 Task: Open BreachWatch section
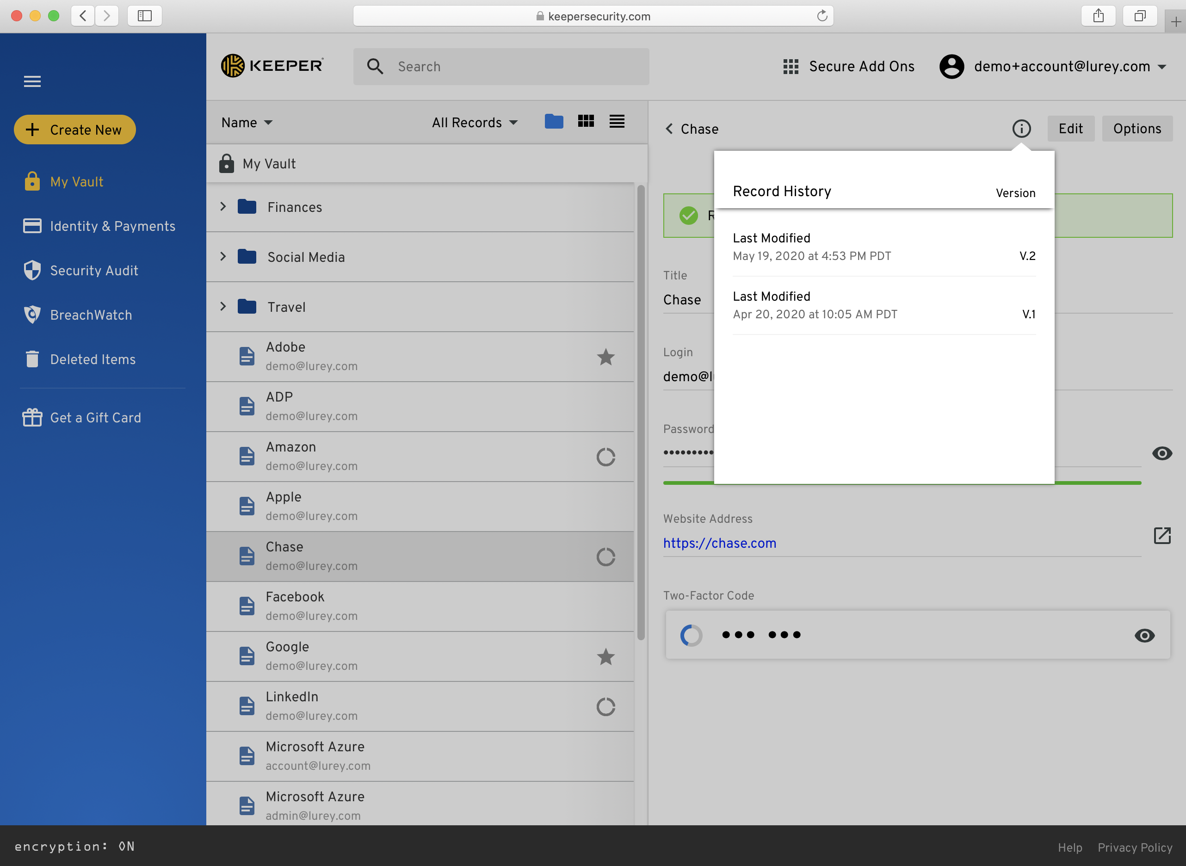coord(78,315)
